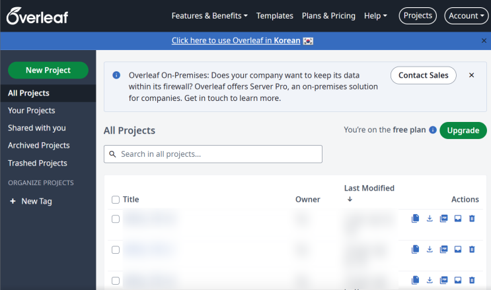Click the Korean flag icon in banner
Screen dimensions: 491x290
[x=308, y=41]
